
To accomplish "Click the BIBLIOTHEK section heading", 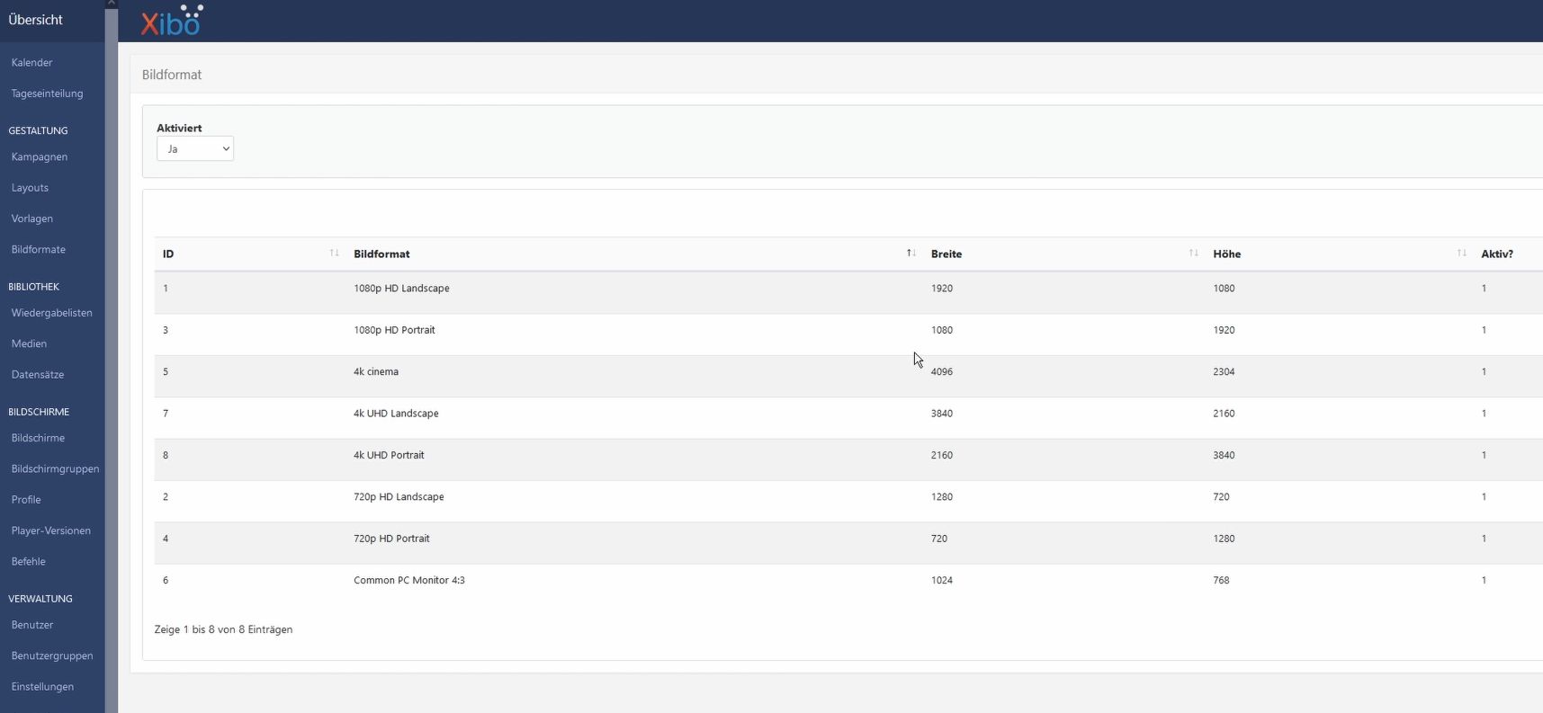I will pyautogui.click(x=33, y=287).
